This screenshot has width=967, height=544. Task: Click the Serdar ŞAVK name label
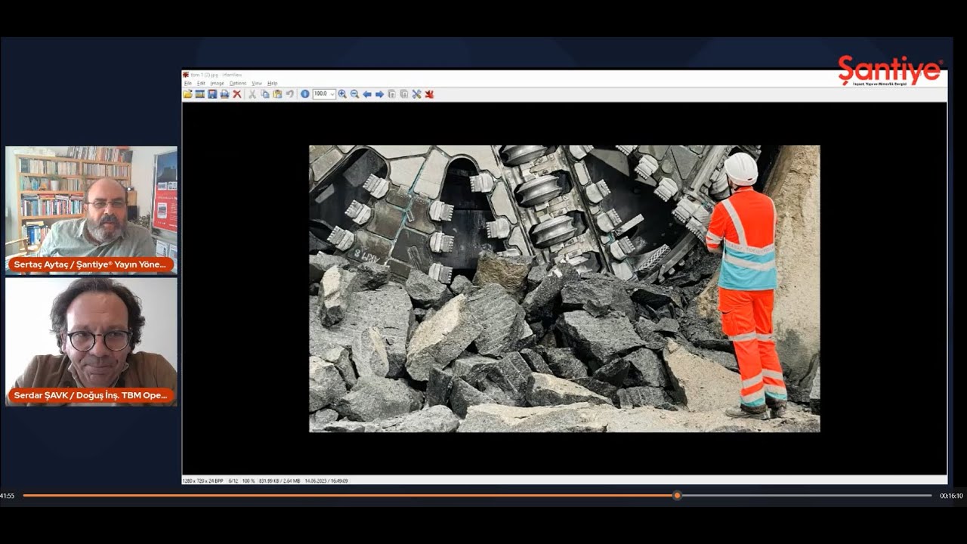pyautogui.click(x=91, y=396)
